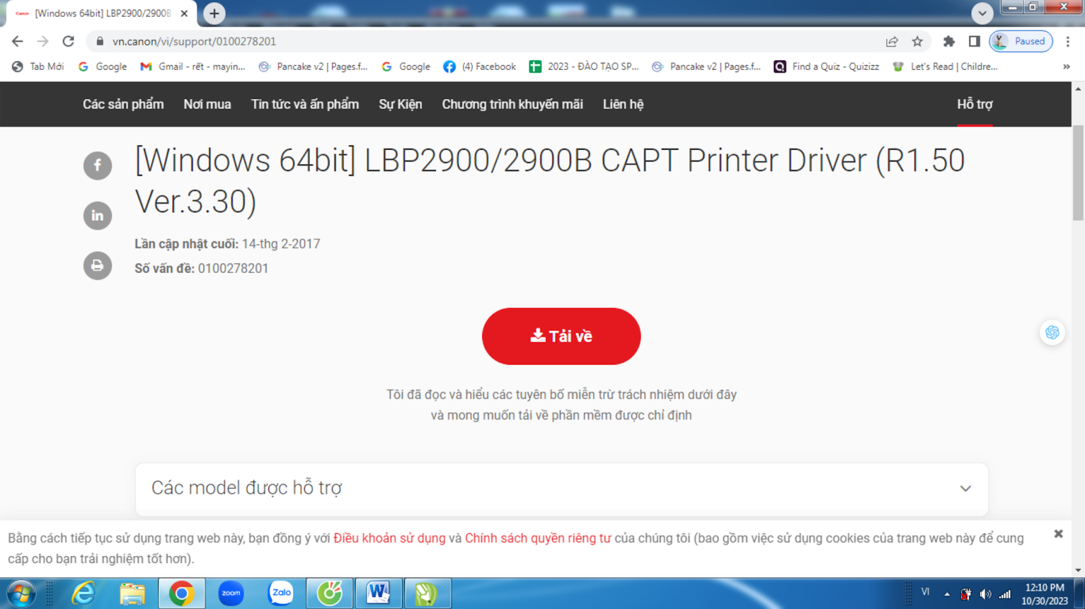
Task: Open Cốc Cốc browser from the taskbar
Action: pos(330,593)
